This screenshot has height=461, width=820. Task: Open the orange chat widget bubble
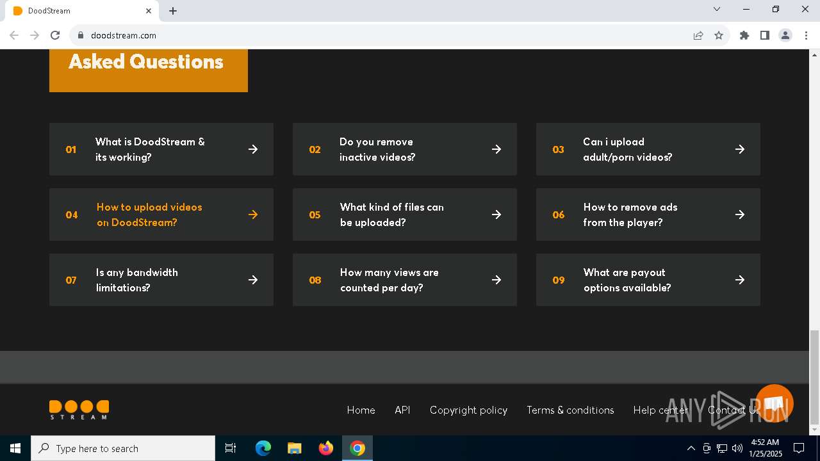point(775,403)
